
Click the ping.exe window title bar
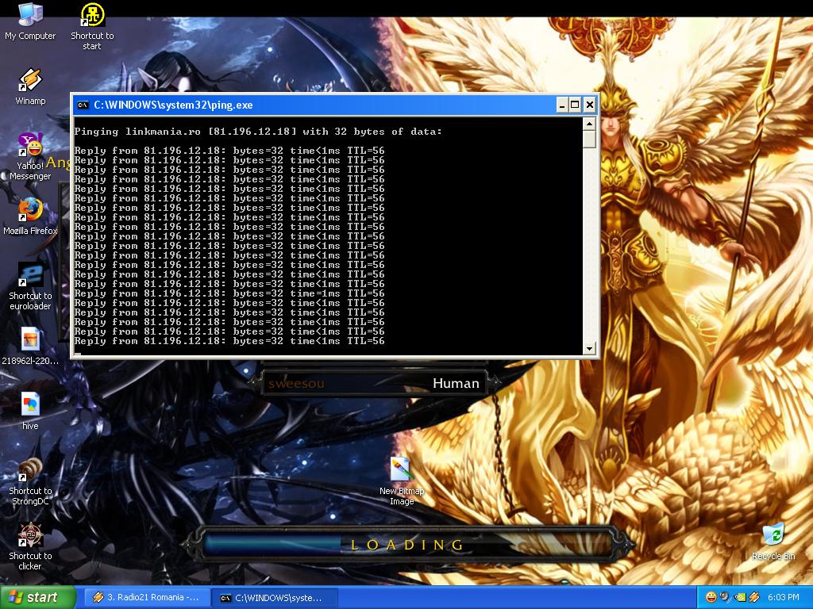coord(334,105)
